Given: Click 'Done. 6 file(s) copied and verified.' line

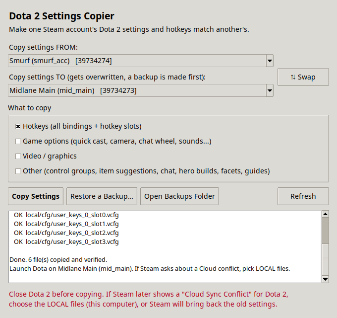Looking at the screenshot, I should pyautogui.click(x=58, y=259).
